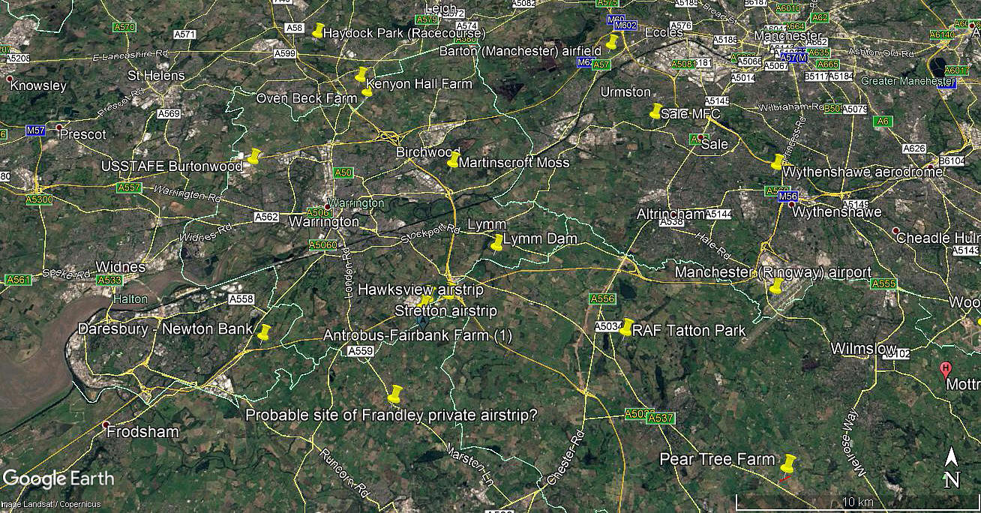981x513 pixels.
Task: Open the Barton (Manchester) airfield pin
Action: [612, 41]
